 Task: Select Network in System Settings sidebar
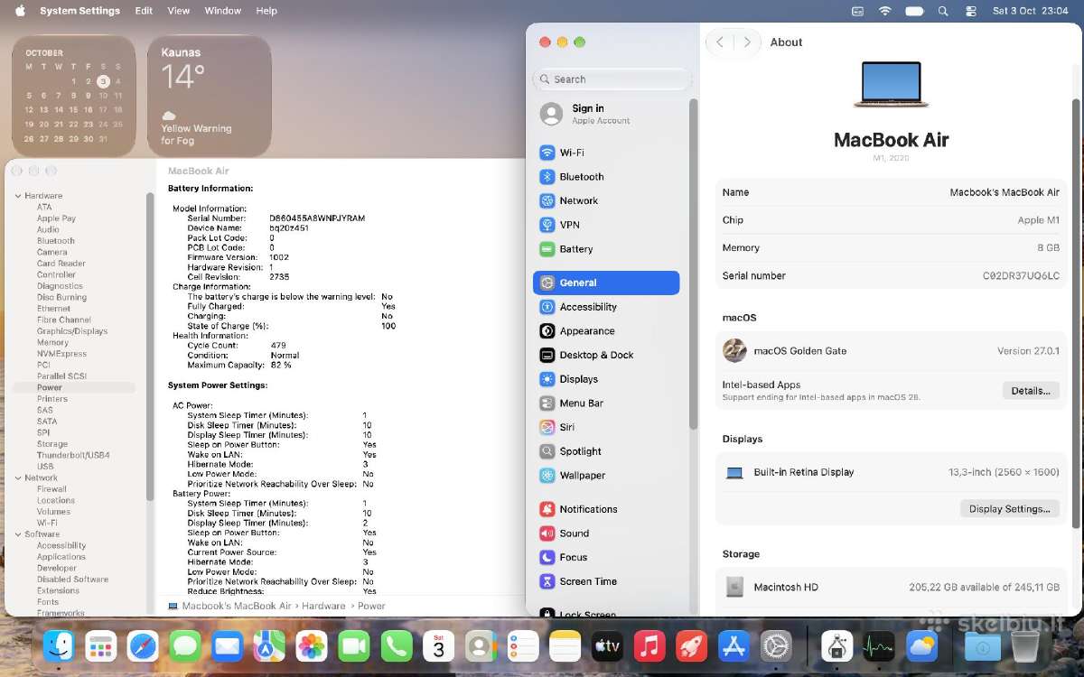tap(606, 200)
